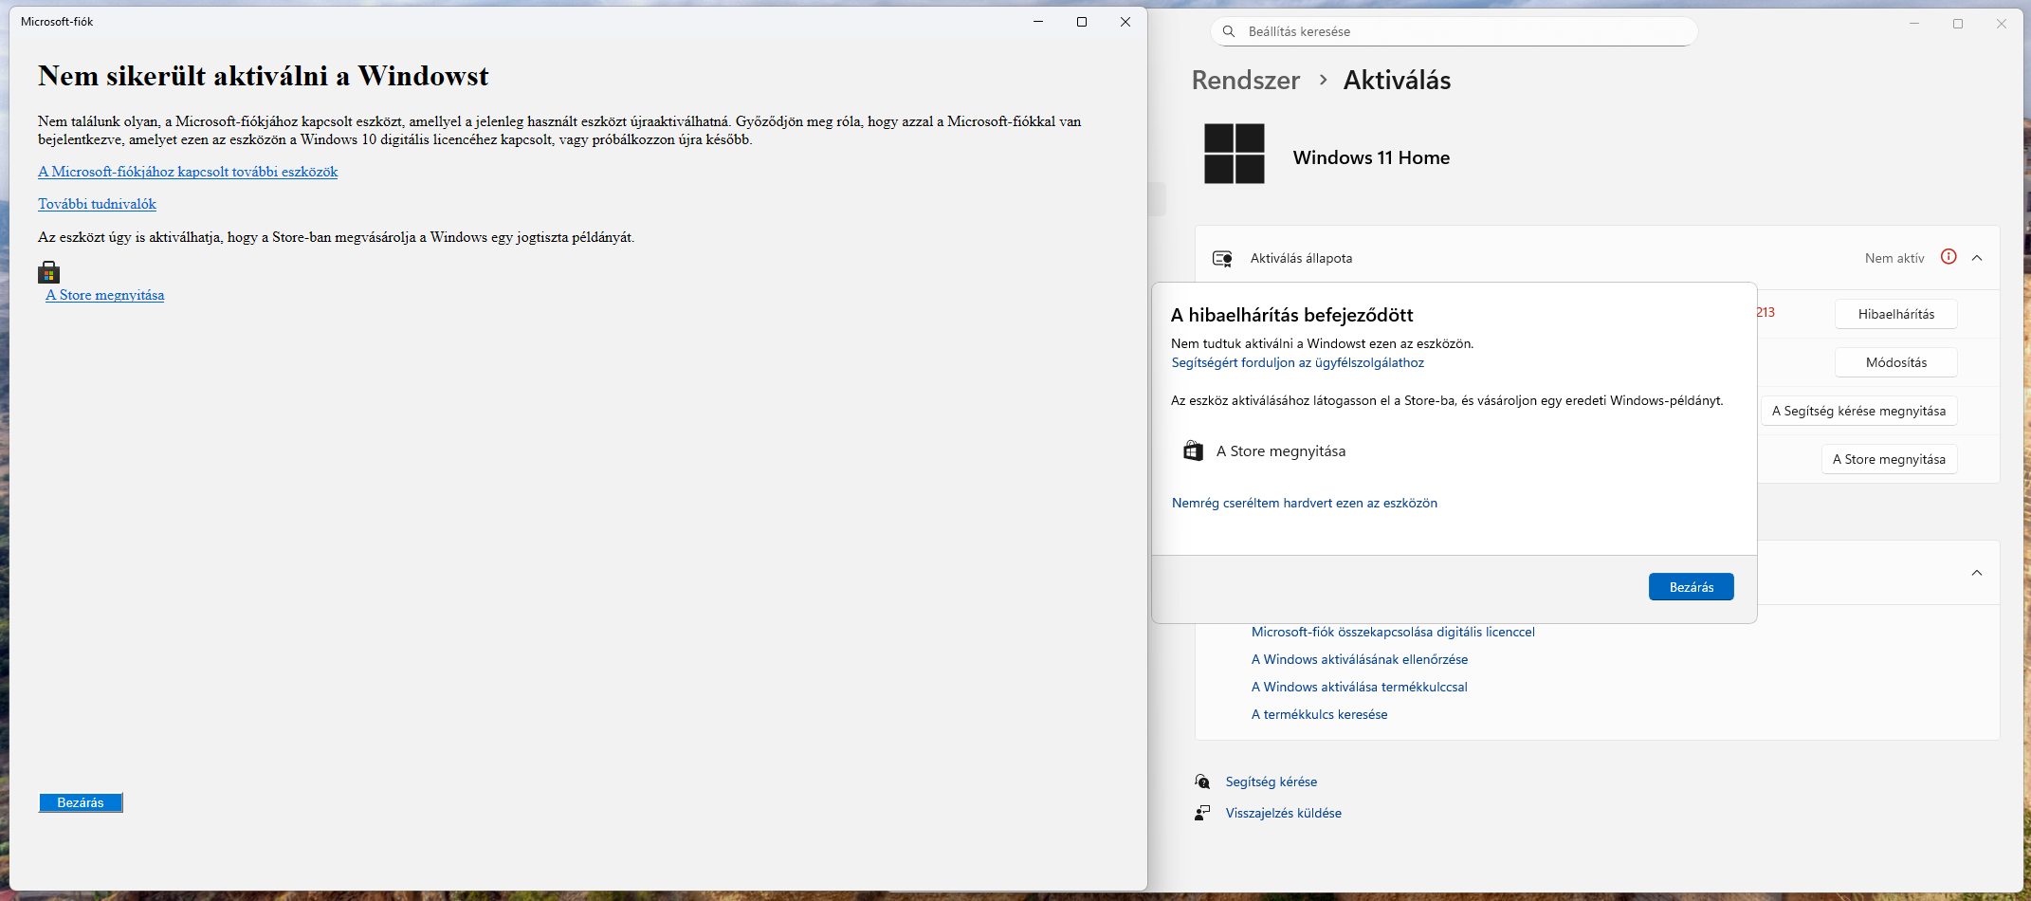Click the Hibaelhárítás button
The width and height of the screenshot is (2031, 901).
point(1896,314)
